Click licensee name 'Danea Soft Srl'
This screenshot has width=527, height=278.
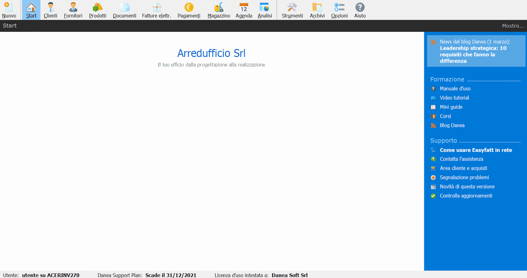pyautogui.click(x=290, y=275)
